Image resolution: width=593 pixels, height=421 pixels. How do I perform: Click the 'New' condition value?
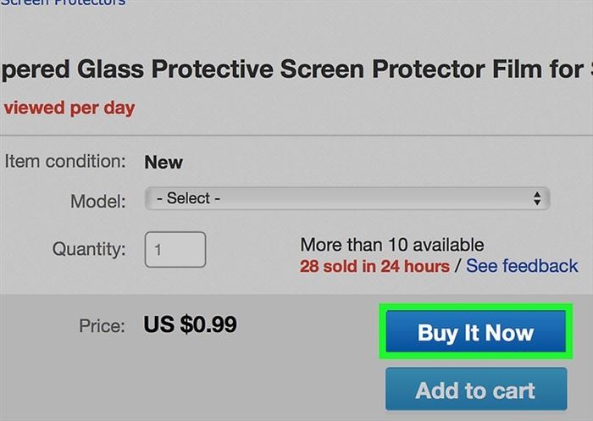pos(163,163)
